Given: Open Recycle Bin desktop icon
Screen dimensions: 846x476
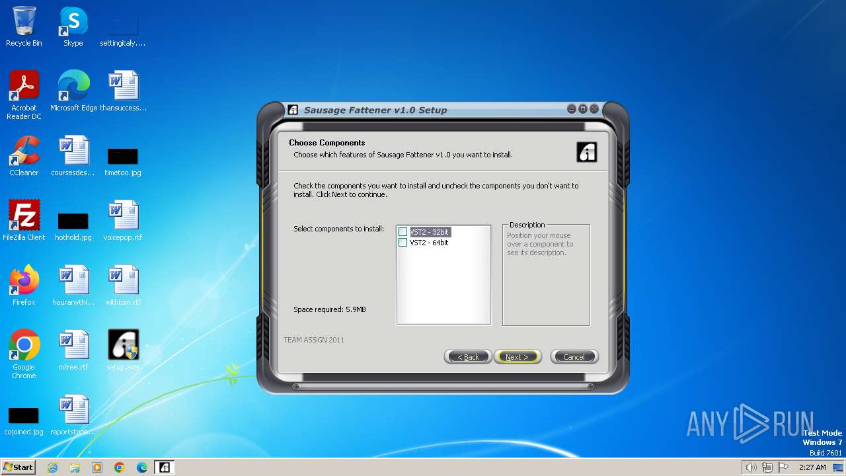Looking at the screenshot, I should [24, 26].
